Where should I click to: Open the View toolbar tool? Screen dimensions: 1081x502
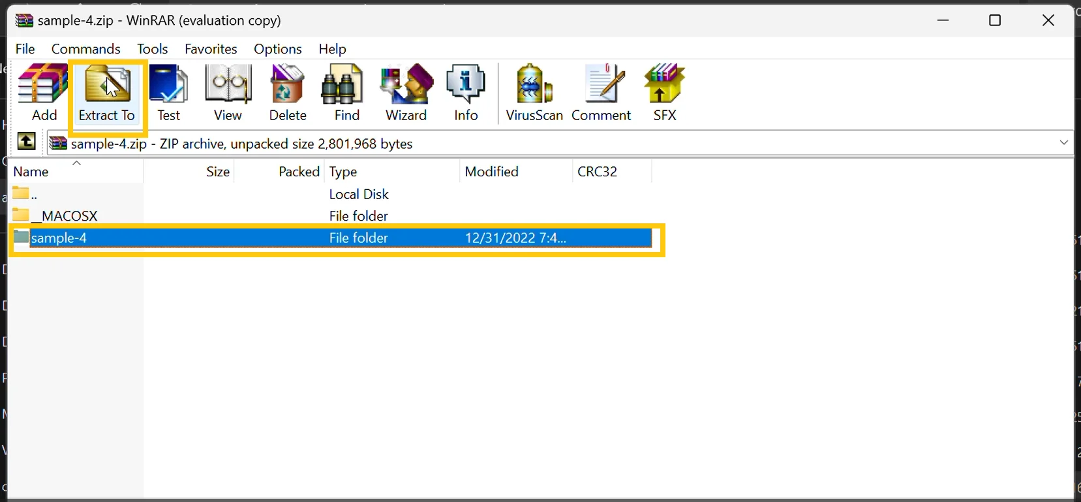228,93
